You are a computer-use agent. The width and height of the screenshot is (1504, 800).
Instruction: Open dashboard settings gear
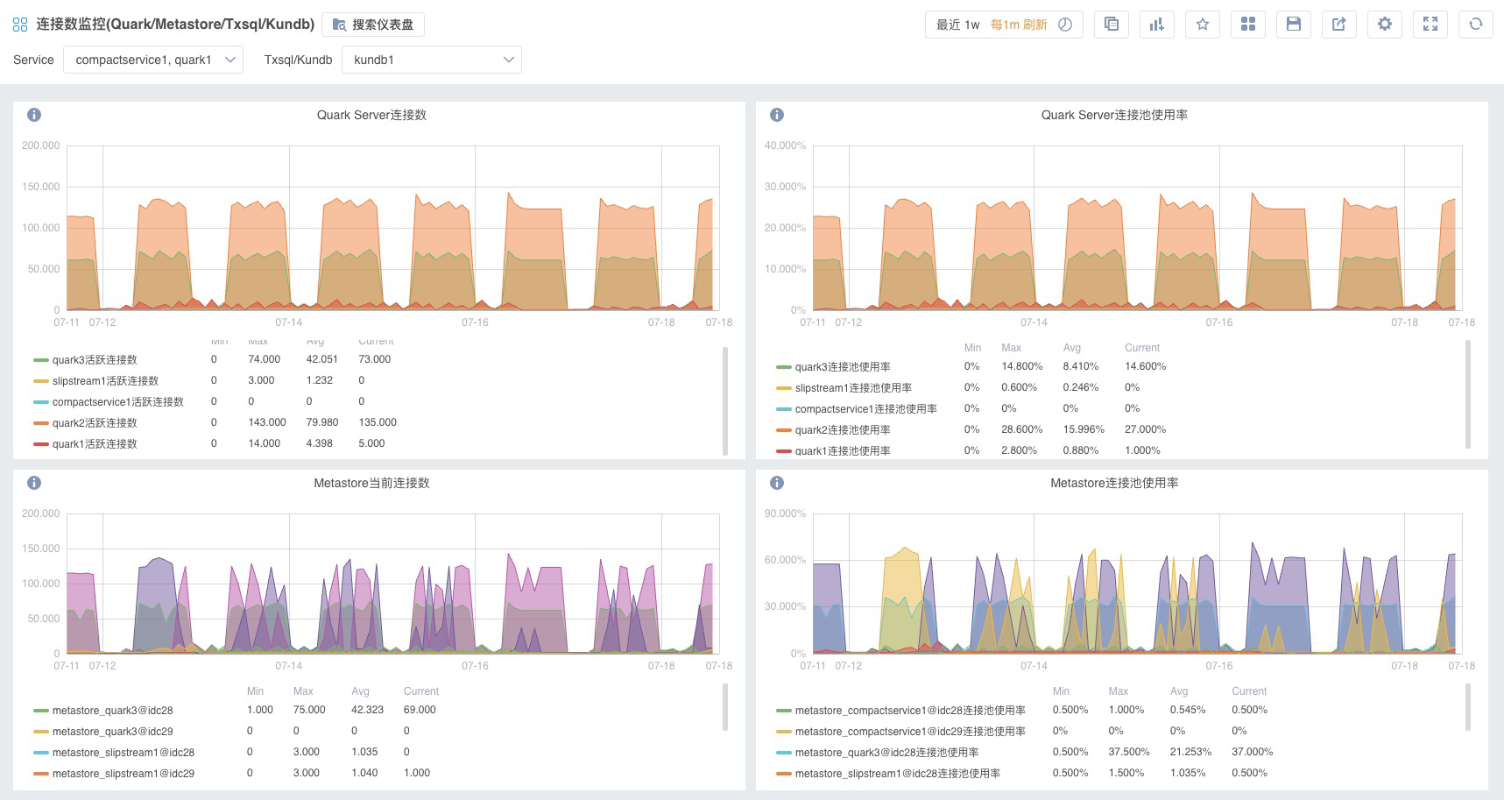coord(1385,25)
